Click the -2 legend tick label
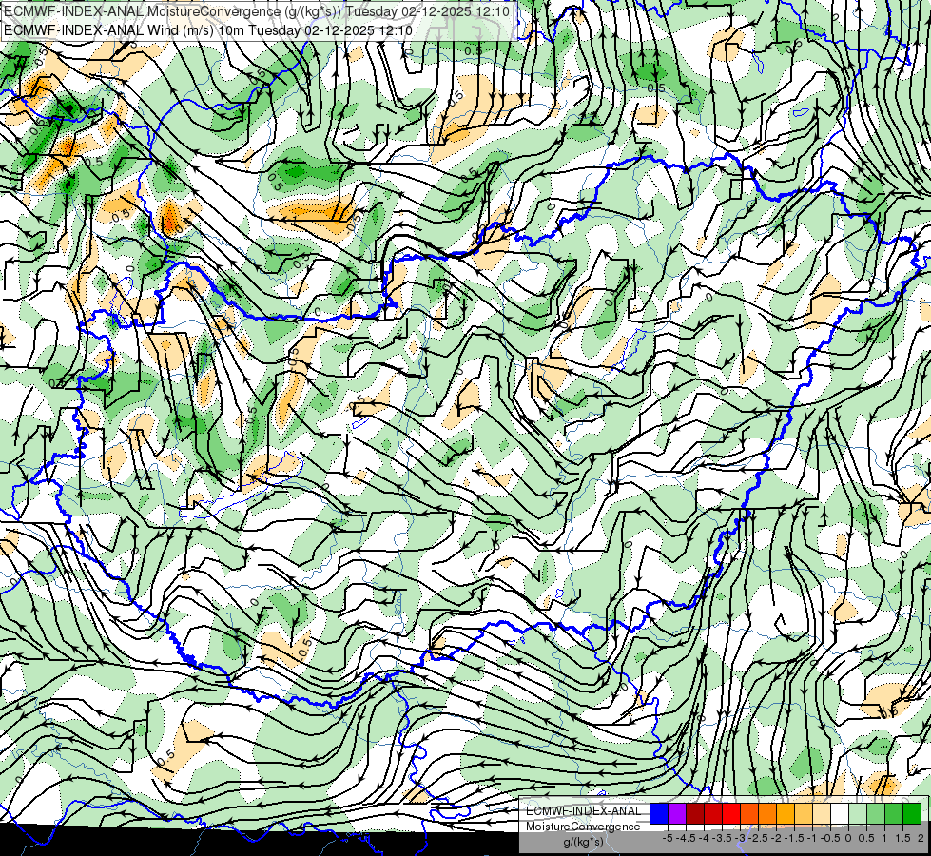This screenshot has width=931, height=856. [x=777, y=838]
